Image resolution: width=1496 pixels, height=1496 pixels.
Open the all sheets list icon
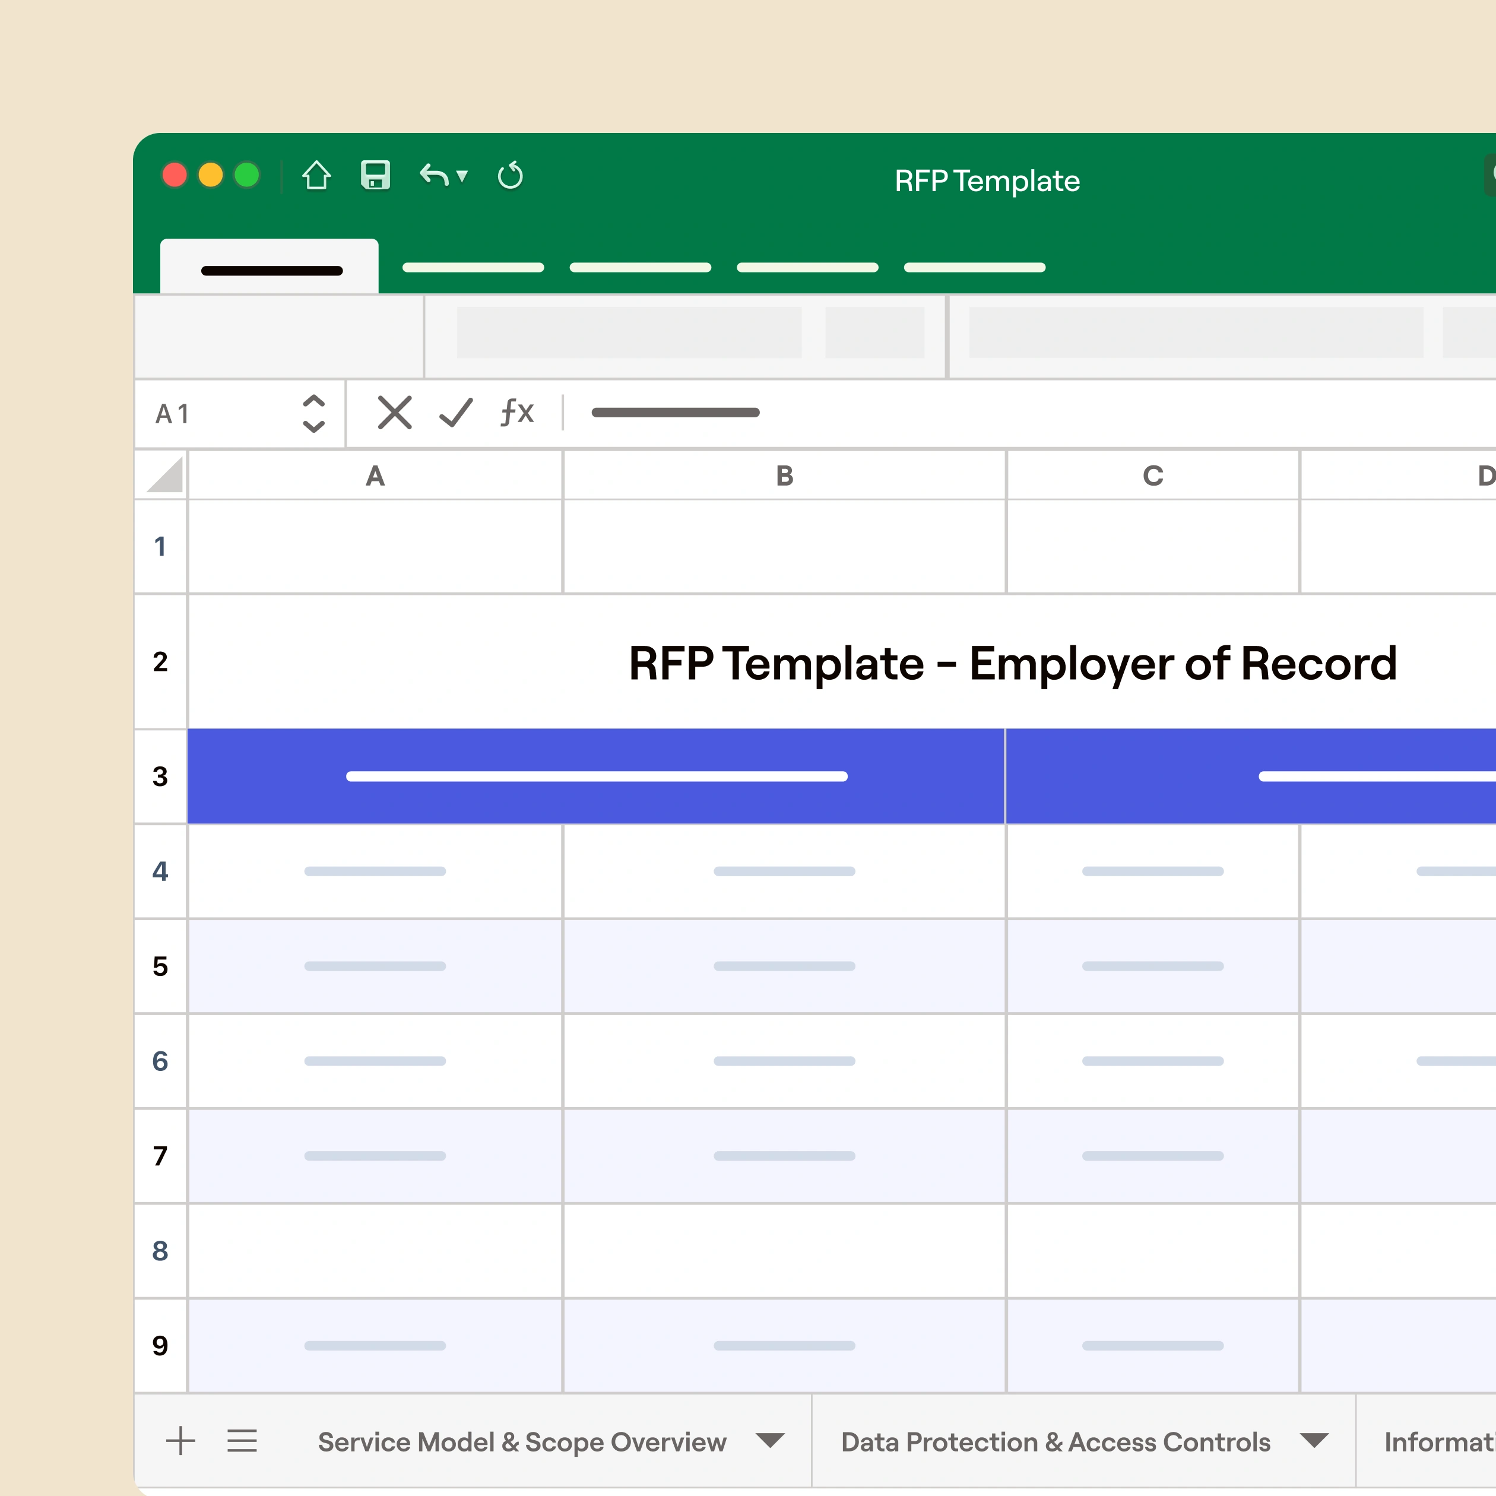coord(242,1441)
